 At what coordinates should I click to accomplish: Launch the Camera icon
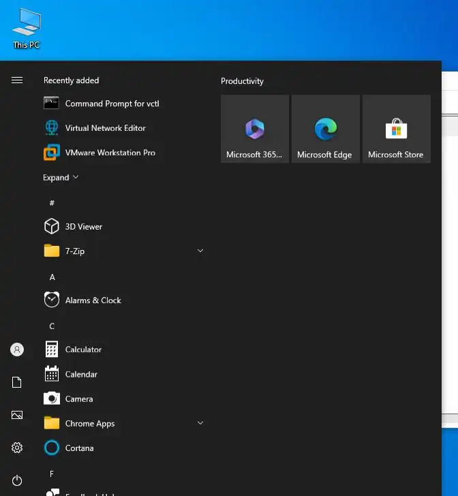pos(52,399)
